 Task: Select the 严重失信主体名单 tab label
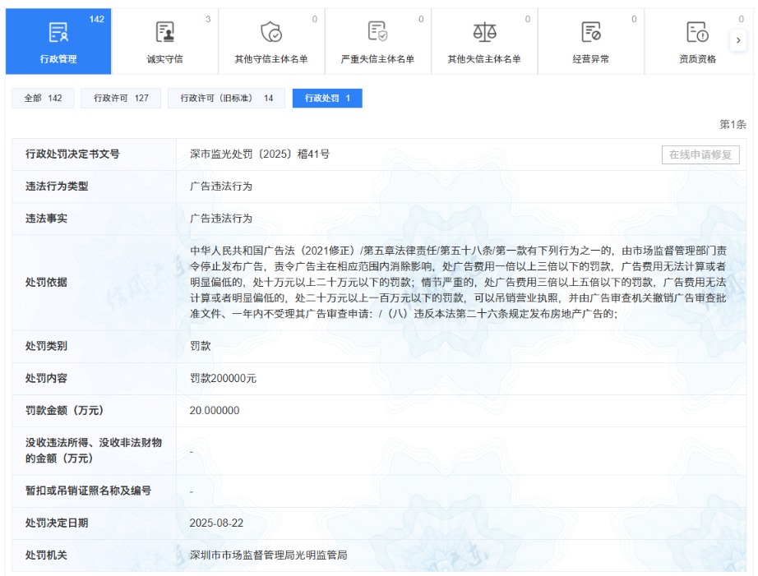click(377, 59)
